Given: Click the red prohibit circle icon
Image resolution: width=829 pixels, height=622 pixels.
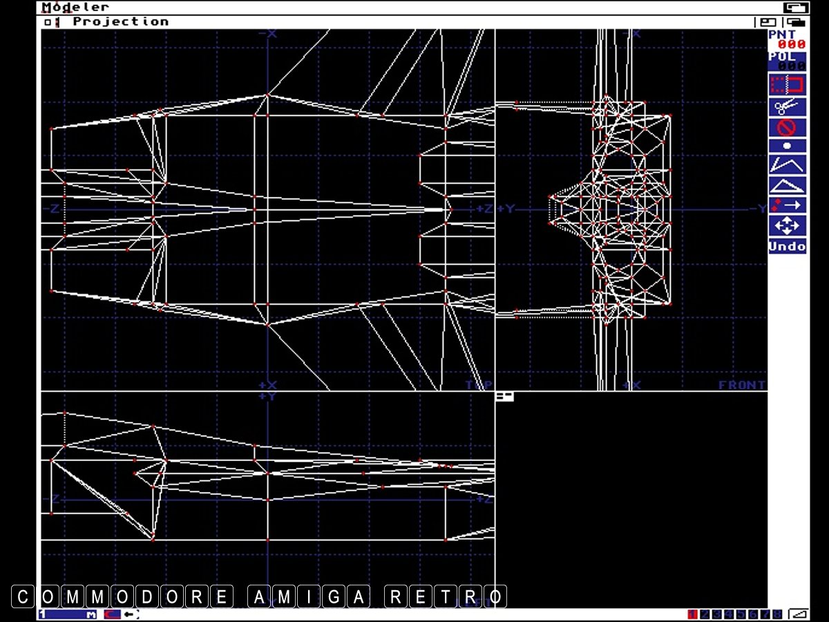Looking at the screenshot, I should coord(787,127).
